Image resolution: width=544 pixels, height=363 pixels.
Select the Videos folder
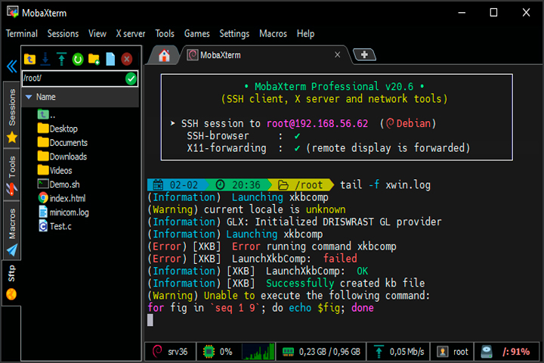pyautogui.click(x=55, y=170)
